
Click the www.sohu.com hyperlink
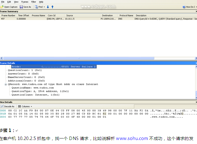click(x=132, y=138)
